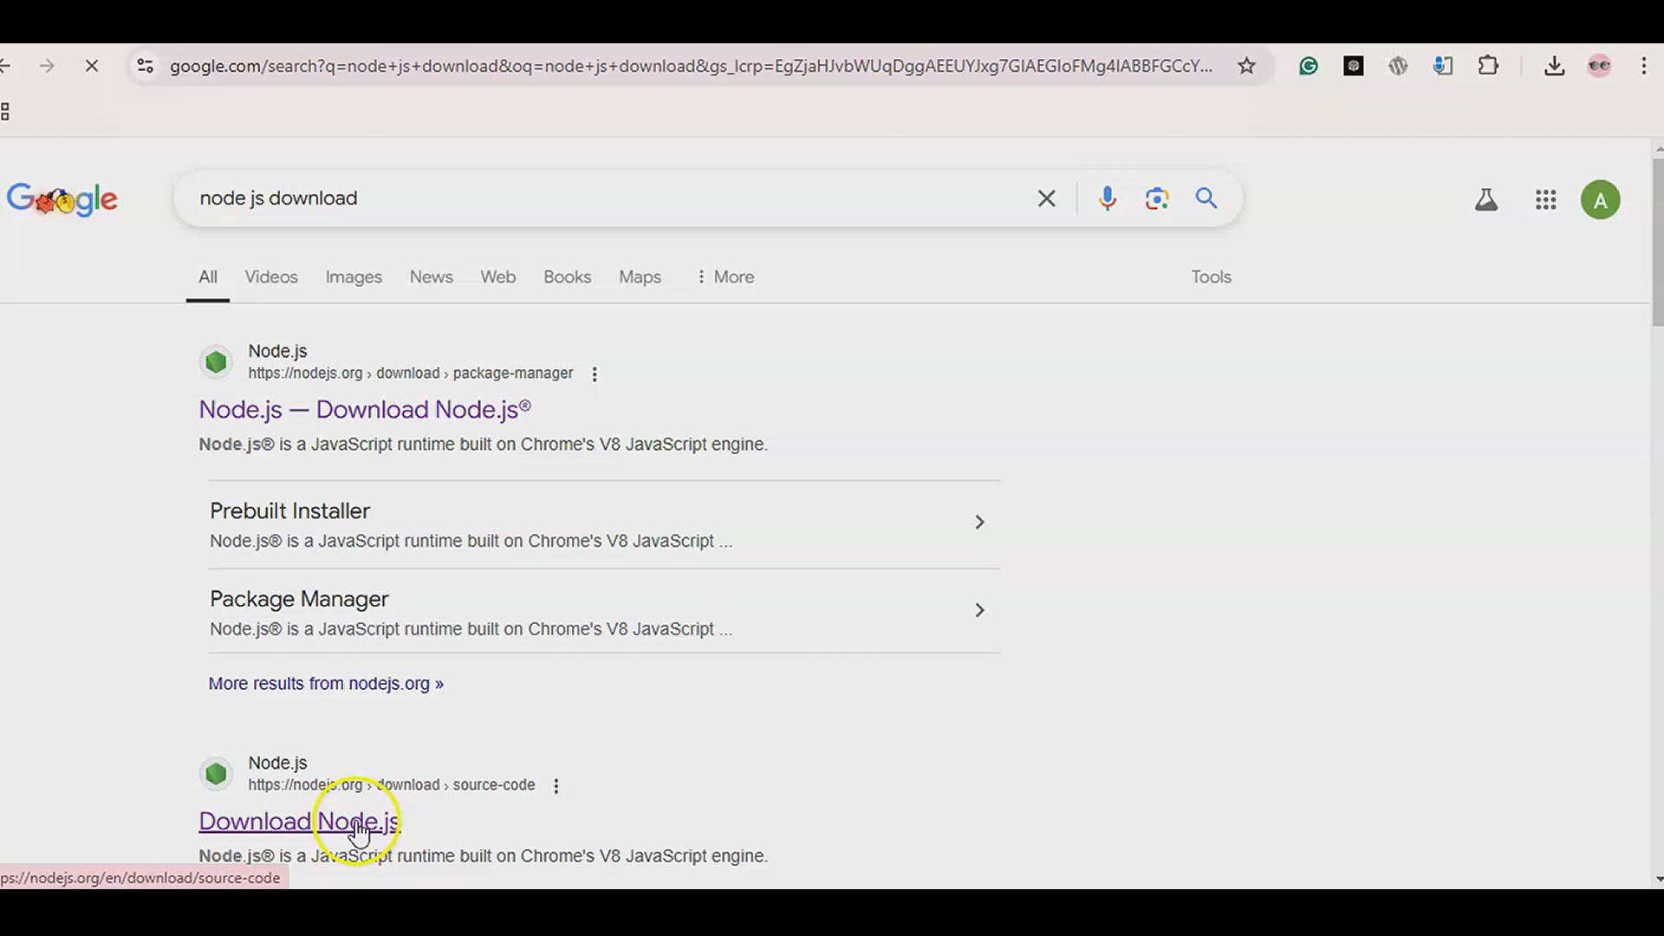Expand the Package Manager chevron
1664x936 pixels.
(979, 611)
